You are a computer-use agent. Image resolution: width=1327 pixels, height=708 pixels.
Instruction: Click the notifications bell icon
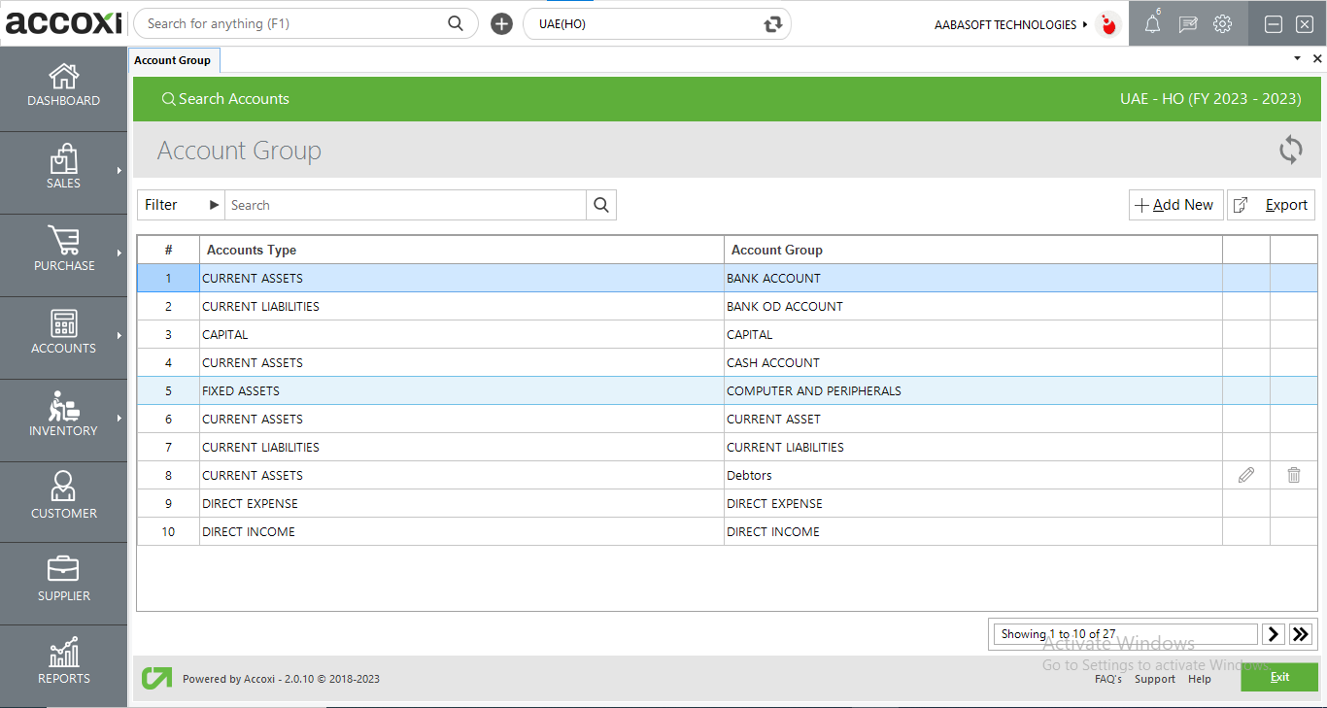(1152, 23)
